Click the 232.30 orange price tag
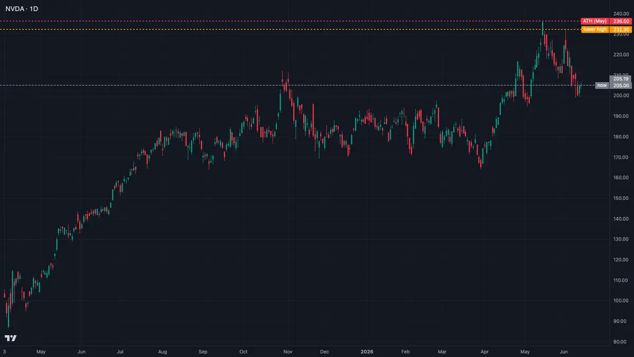Image resolution: width=634 pixels, height=357 pixels. (x=620, y=30)
